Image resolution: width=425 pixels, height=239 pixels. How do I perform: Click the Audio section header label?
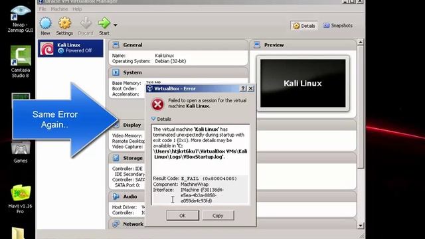(130, 197)
